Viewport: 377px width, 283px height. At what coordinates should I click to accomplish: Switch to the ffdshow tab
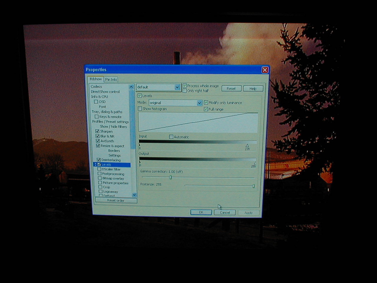(95, 79)
